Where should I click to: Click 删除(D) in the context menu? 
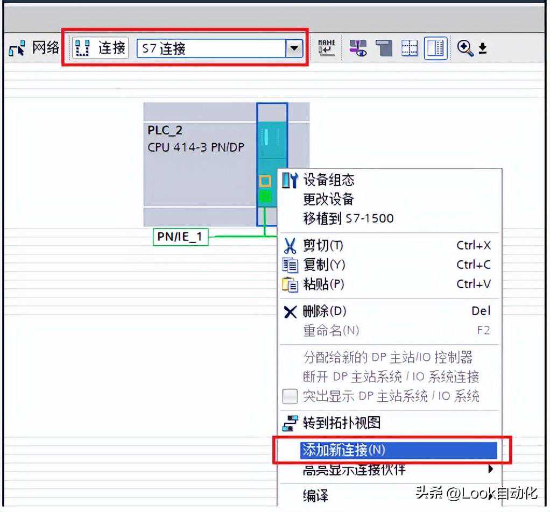click(325, 311)
